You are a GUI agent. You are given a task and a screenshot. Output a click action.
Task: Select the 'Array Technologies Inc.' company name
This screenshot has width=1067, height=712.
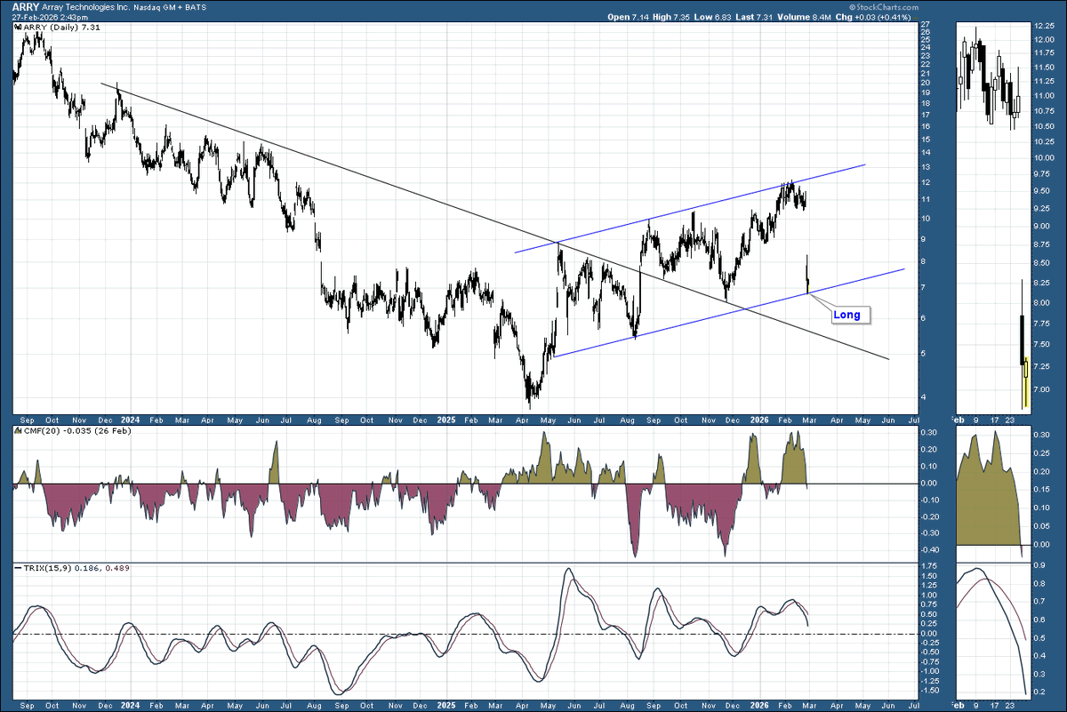(86, 6)
